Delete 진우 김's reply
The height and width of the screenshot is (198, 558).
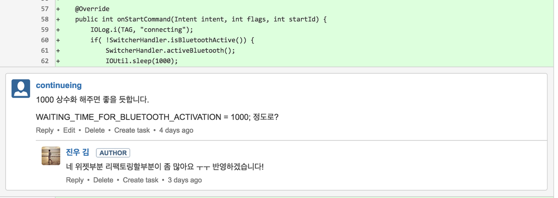pyautogui.click(x=103, y=180)
